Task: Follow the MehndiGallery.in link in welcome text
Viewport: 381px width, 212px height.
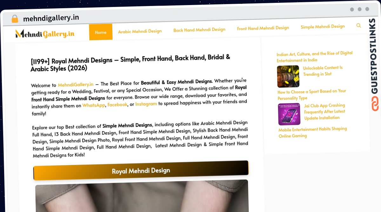Action: tap(76, 85)
